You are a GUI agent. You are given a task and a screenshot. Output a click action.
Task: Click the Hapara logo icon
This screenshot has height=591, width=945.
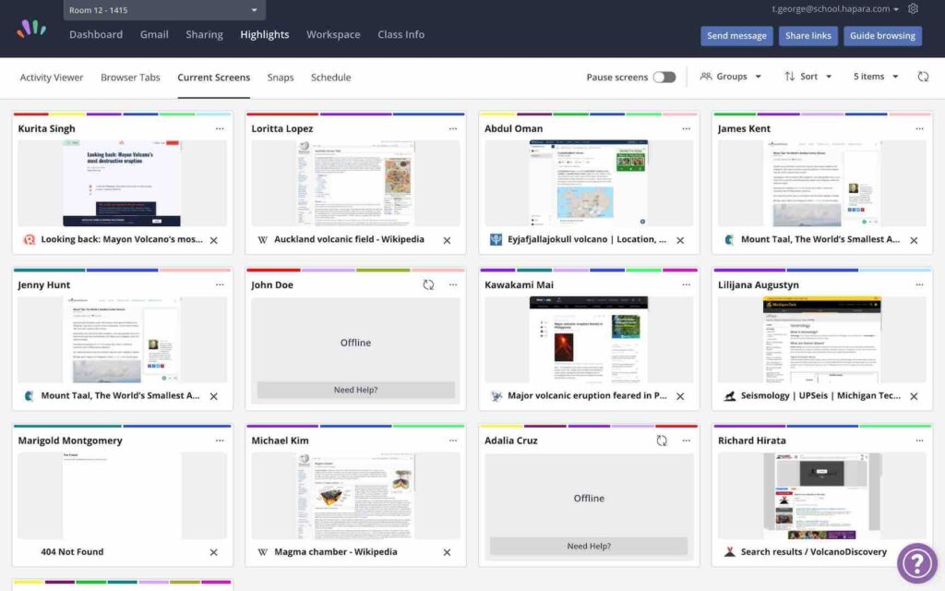coord(31,29)
